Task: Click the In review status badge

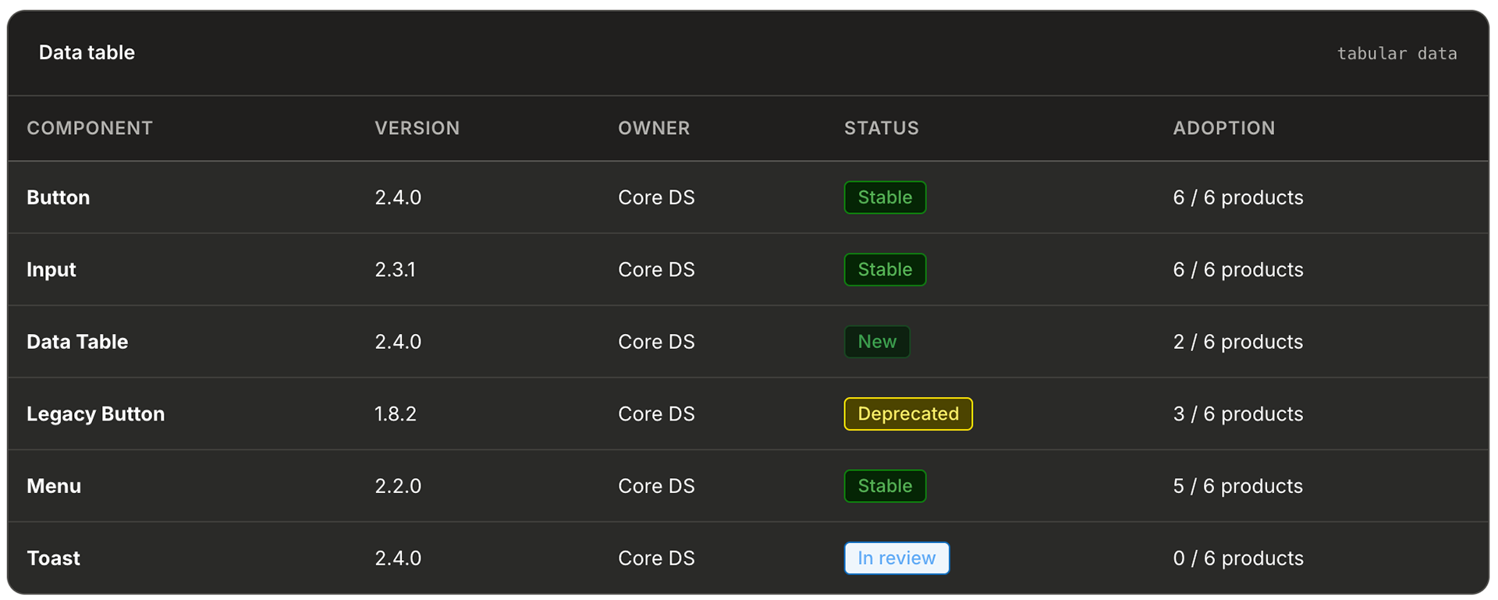Action: pyautogui.click(x=896, y=559)
